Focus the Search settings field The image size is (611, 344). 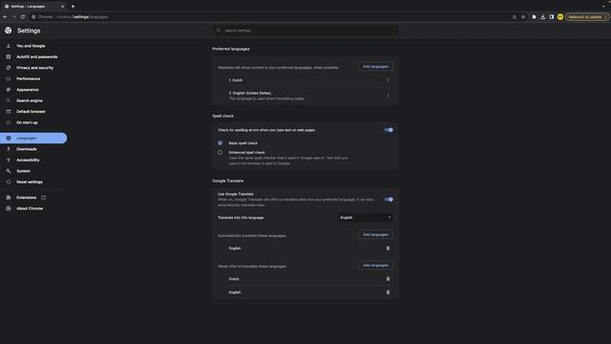305,31
